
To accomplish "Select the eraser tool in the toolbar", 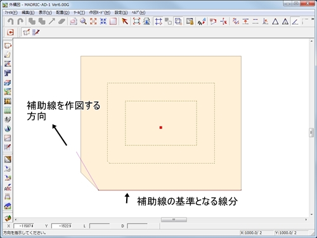I will pyautogui.click(x=61, y=22).
